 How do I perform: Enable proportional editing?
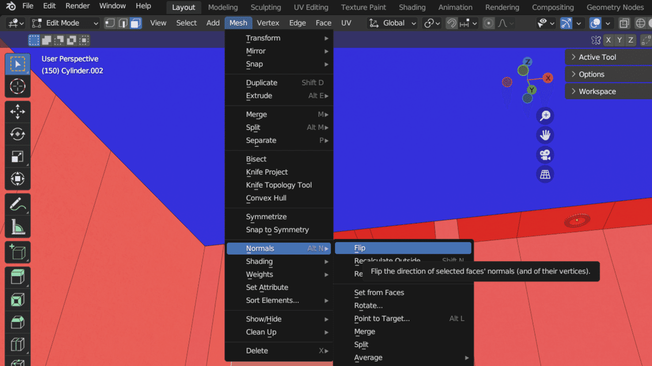coord(488,23)
